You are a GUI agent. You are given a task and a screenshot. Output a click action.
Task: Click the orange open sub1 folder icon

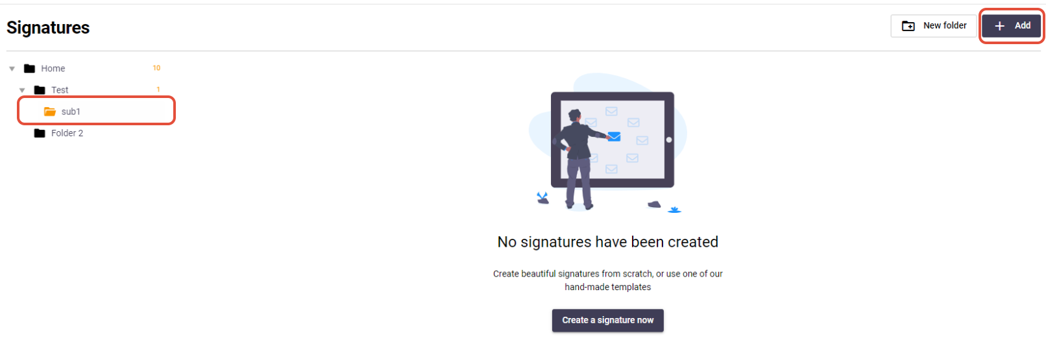pyautogui.click(x=50, y=112)
